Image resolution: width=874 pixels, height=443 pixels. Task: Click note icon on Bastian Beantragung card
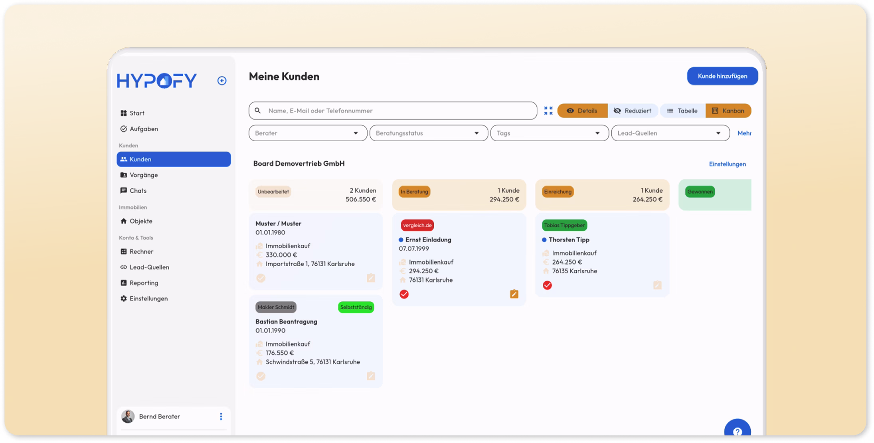tap(371, 376)
